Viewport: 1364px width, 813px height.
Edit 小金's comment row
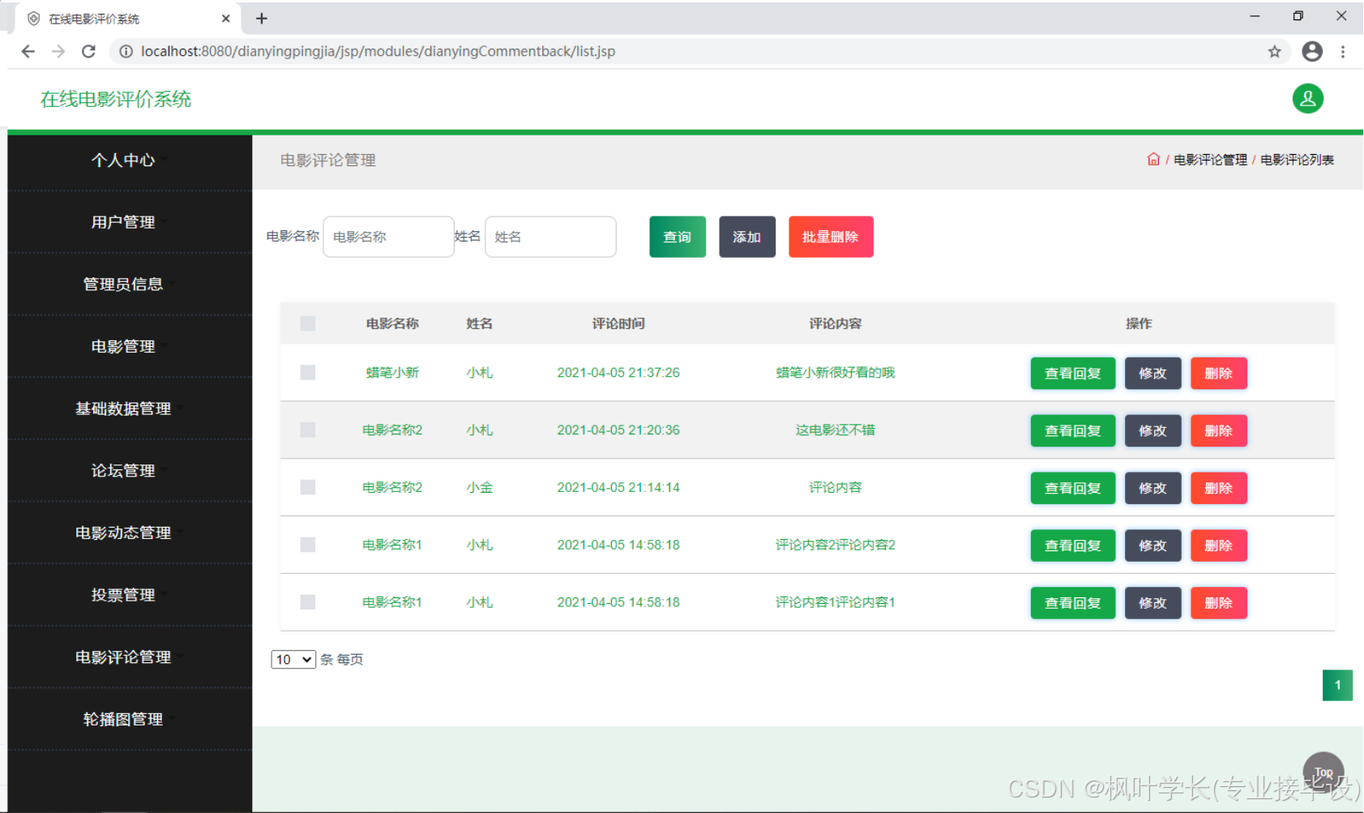(1152, 488)
